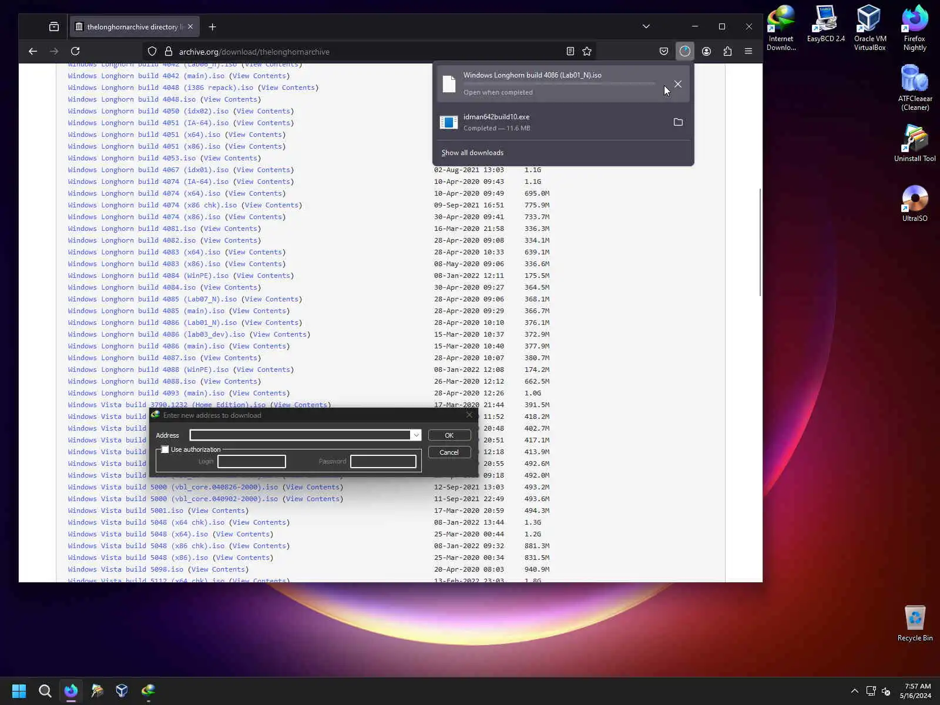Open VirtualBox from the taskbar
Screen dimensions: 940x705
122,691
